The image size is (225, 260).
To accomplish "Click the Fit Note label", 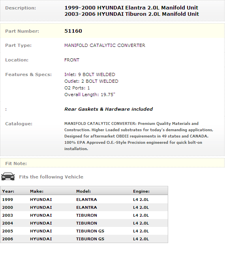I will click(16, 163).
